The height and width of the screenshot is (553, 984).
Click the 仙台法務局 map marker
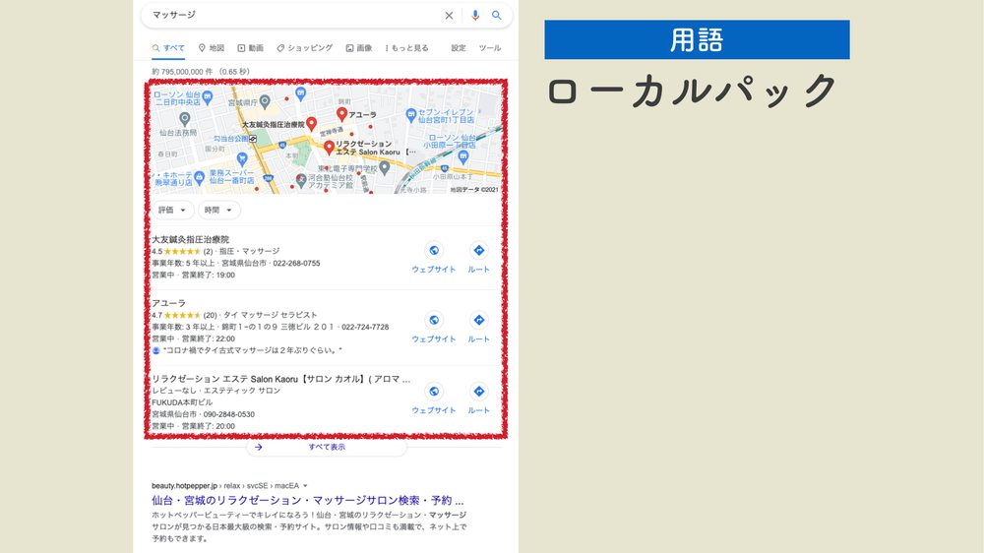[x=185, y=119]
